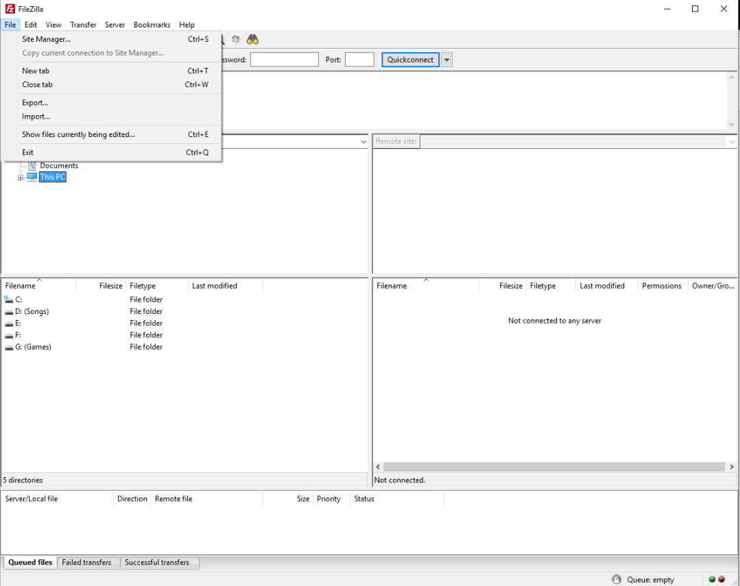Select Export from the File menu
The image size is (740, 586).
point(35,103)
